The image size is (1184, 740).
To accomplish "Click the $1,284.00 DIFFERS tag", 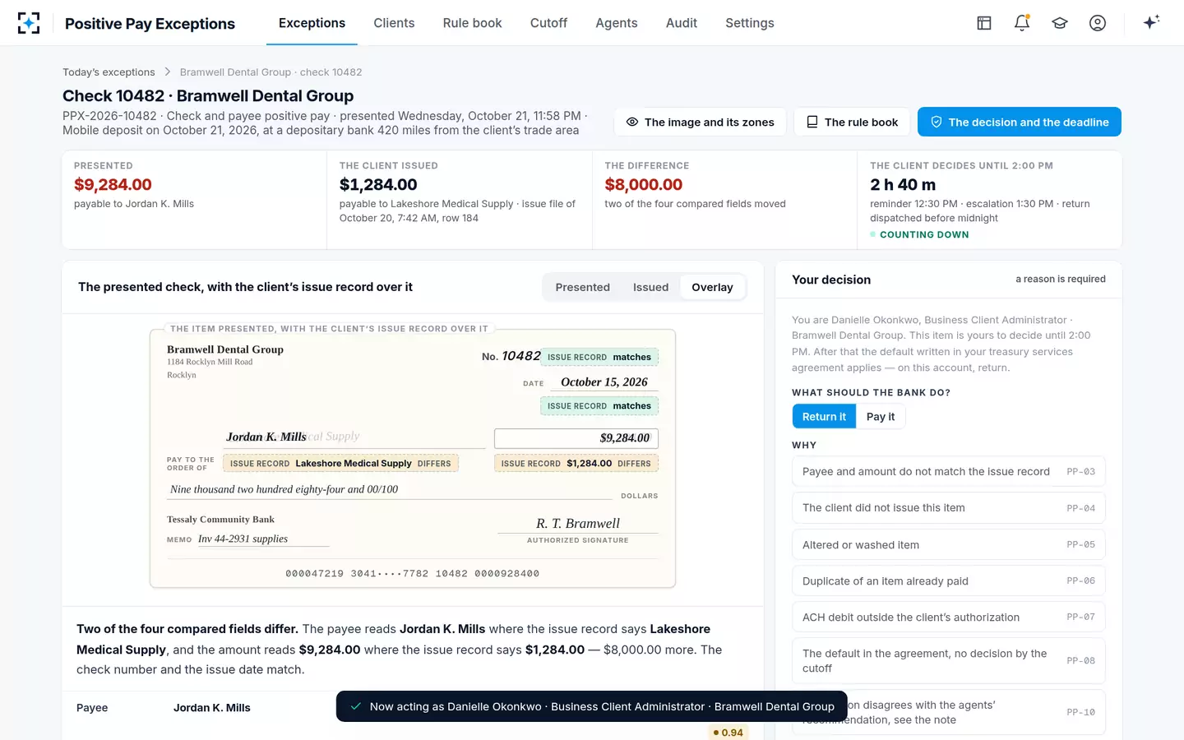I will [576, 464].
